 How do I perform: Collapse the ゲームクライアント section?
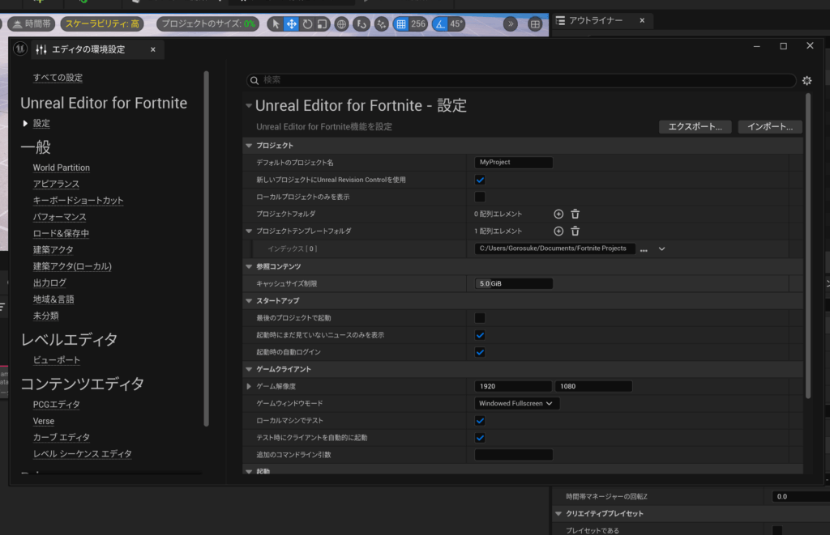click(x=249, y=369)
